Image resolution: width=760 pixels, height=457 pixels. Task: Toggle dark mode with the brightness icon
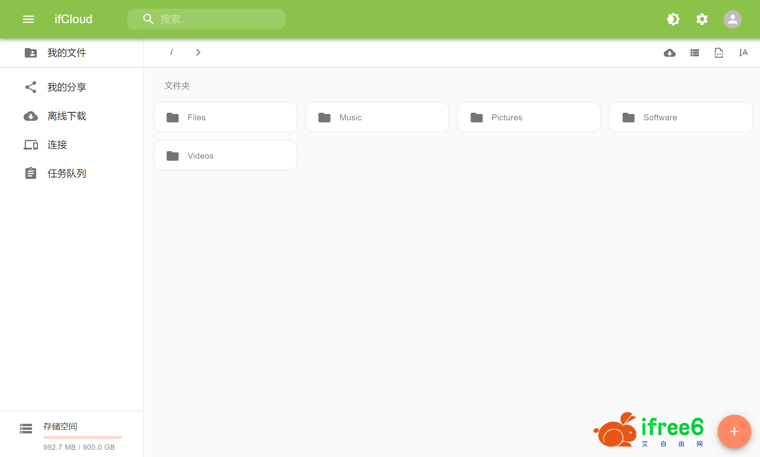pyautogui.click(x=673, y=19)
